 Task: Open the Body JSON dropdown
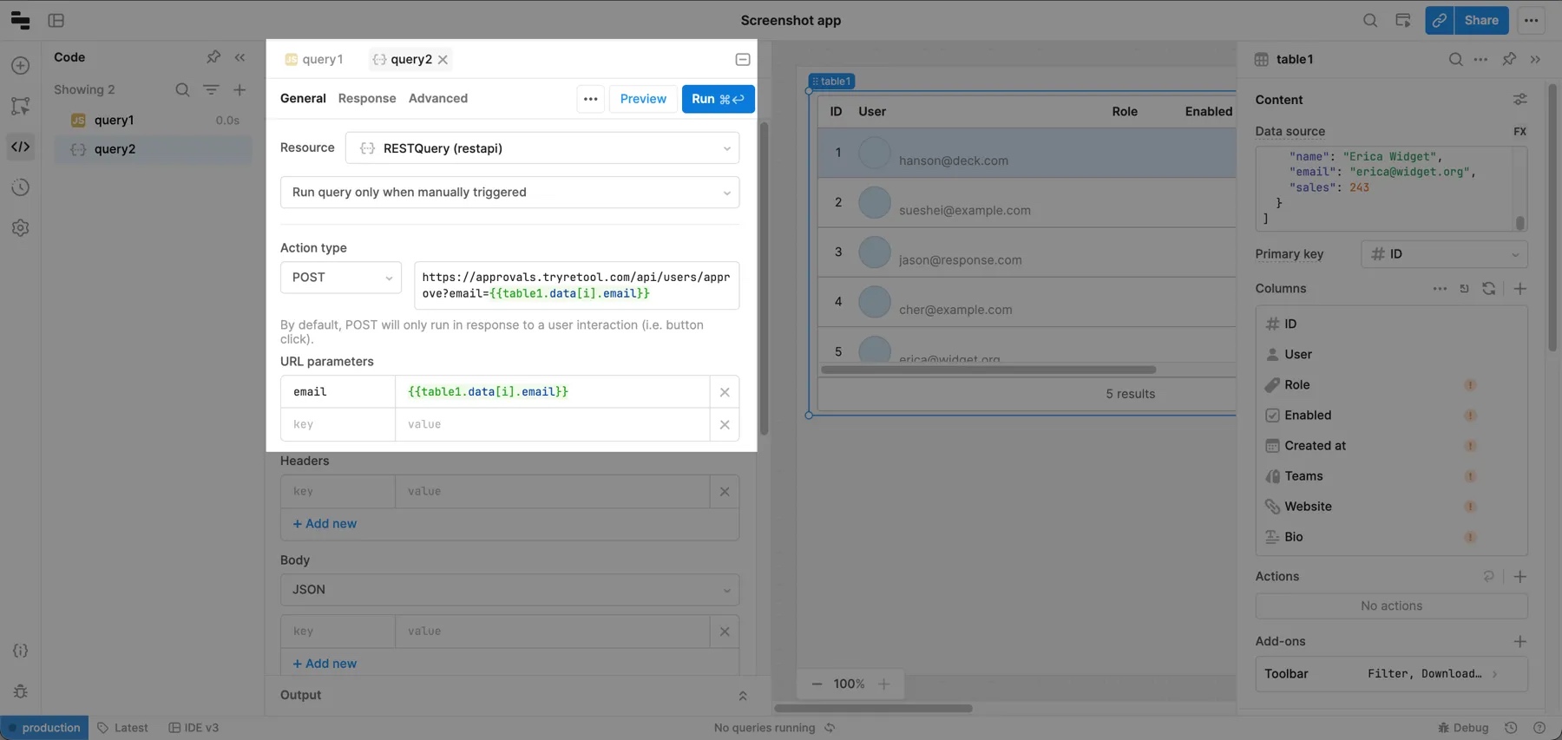tap(509, 590)
